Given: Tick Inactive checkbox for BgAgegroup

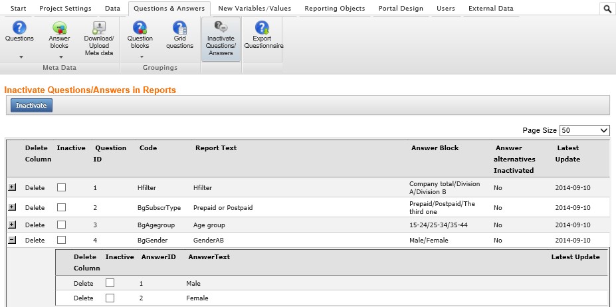Looking at the screenshot, I should tap(61, 225).
